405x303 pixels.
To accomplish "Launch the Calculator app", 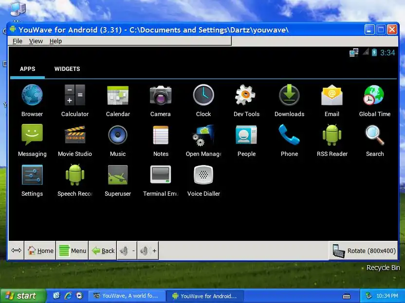I will 75,101.
